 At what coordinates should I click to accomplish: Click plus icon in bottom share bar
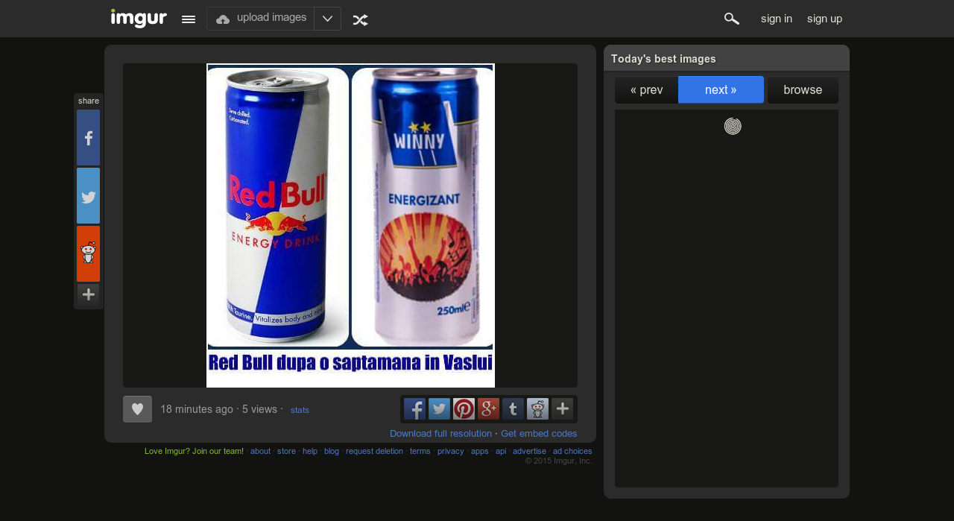562,409
